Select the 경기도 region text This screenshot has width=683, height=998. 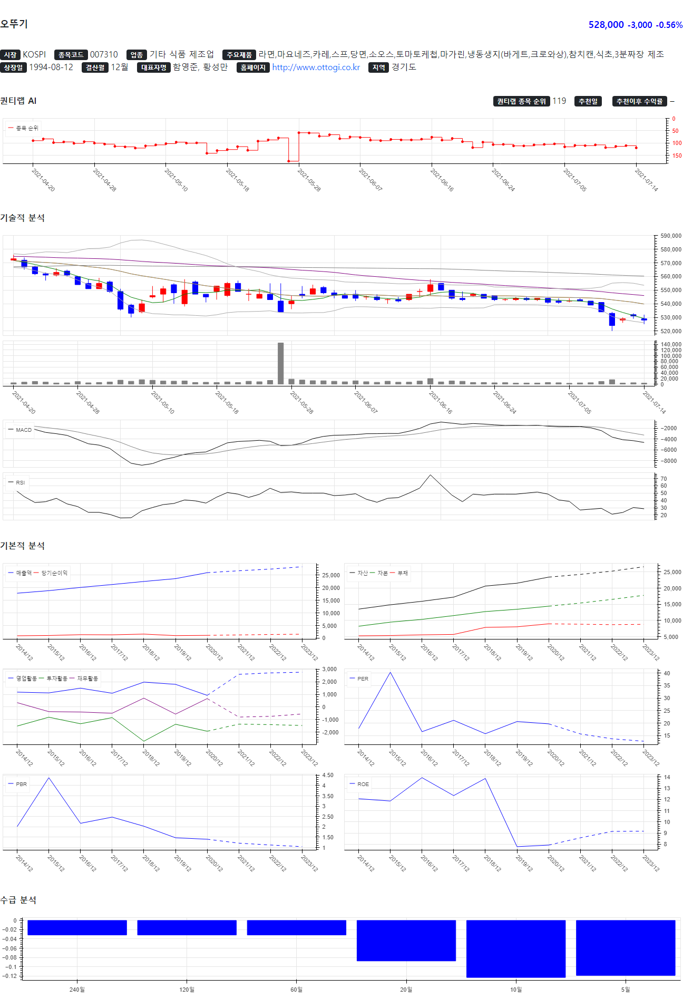(x=404, y=67)
